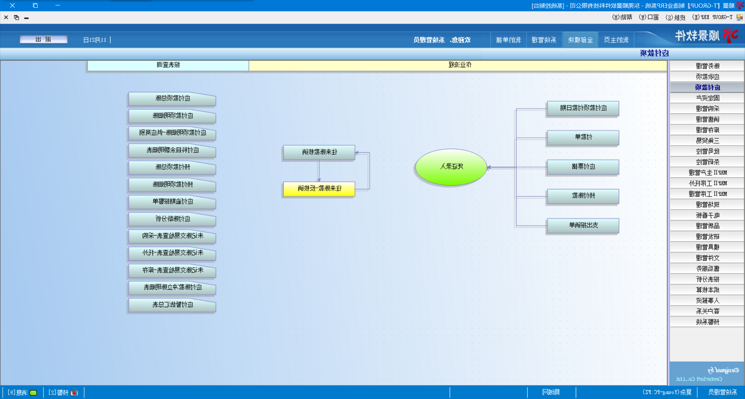The image size is (745, 399).
Task: Open the 往来账款-反核销 yellow box
Action: click(x=319, y=189)
